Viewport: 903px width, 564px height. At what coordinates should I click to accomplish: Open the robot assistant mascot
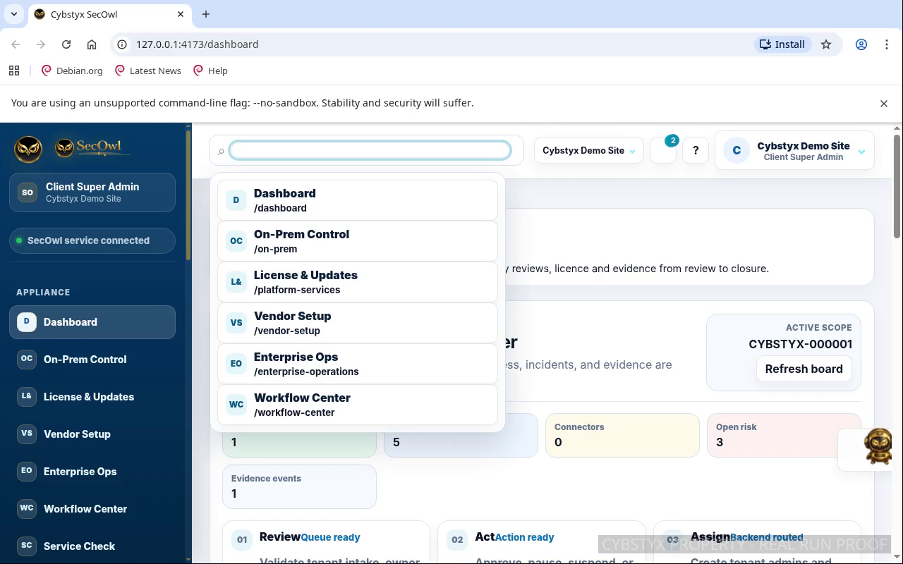pyautogui.click(x=878, y=446)
